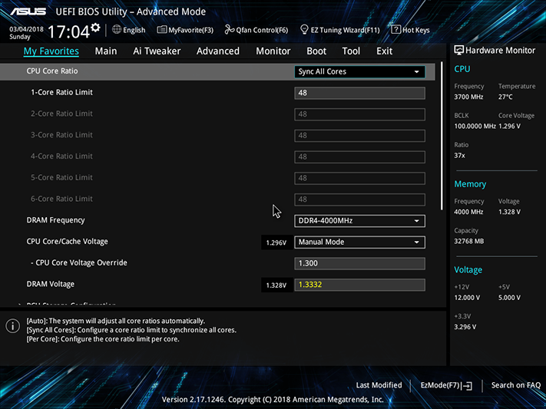
Task: Click the 12.000 V reading
Action: 467,298
